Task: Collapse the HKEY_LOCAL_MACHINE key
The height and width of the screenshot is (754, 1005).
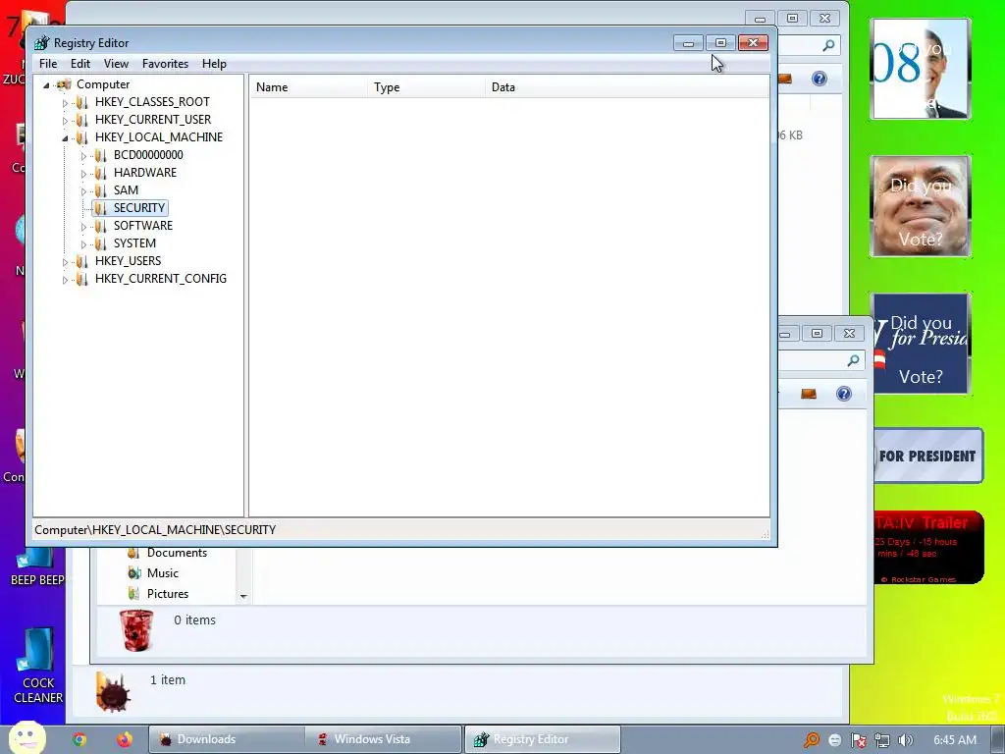Action: [65, 137]
